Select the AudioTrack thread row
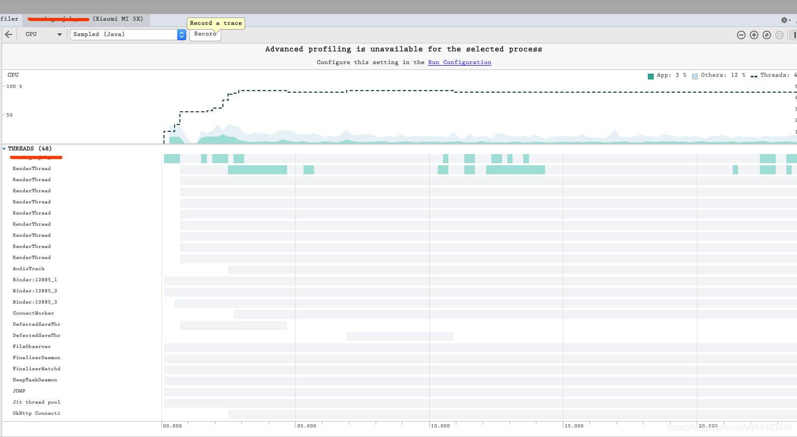797x437 pixels. (400, 269)
